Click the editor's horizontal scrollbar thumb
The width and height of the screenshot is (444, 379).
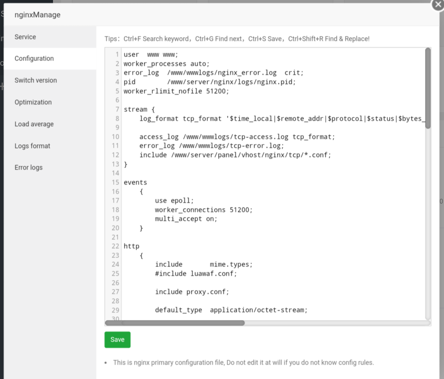(175, 323)
